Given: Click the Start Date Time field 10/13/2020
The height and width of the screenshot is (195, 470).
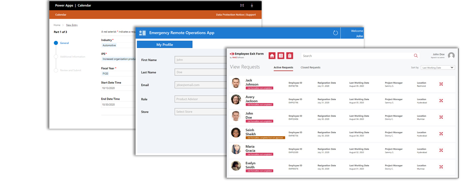Looking at the screenshot, I should [x=118, y=87].
